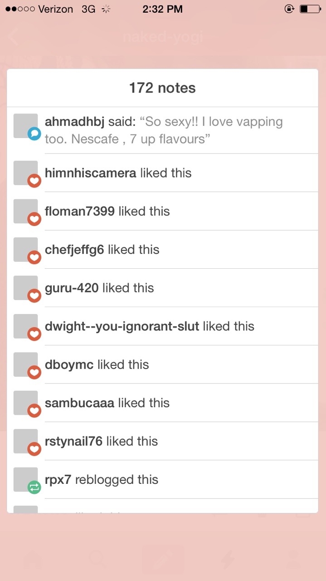This screenshot has height=581, width=326.
Task: Open chefjeffg6's blog from the notes
Action: click(x=74, y=250)
